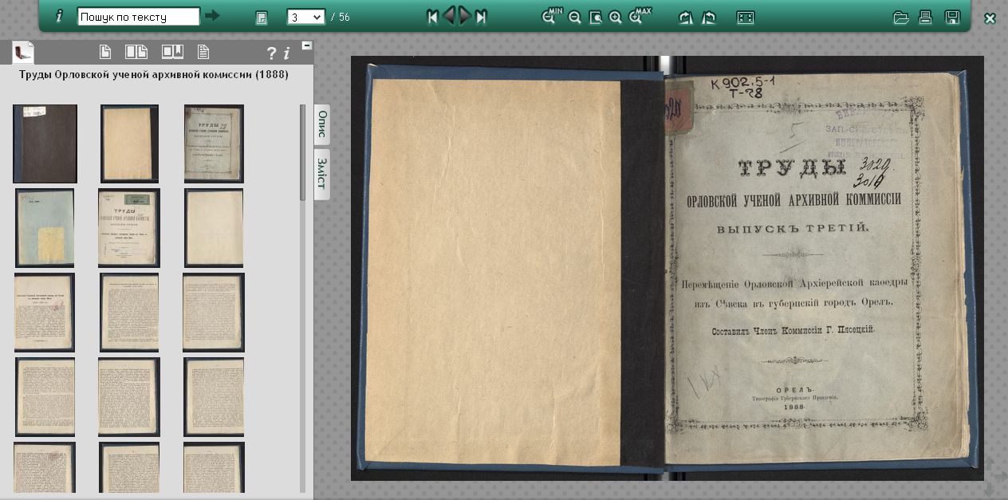
Task: Switch to single page view
Action: tap(105, 53)
